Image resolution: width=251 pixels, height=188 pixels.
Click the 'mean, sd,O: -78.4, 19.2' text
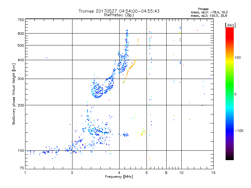pyautogui.click(x=209, y=12)
